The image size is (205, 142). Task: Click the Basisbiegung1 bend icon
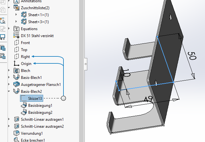pos(24,105)
